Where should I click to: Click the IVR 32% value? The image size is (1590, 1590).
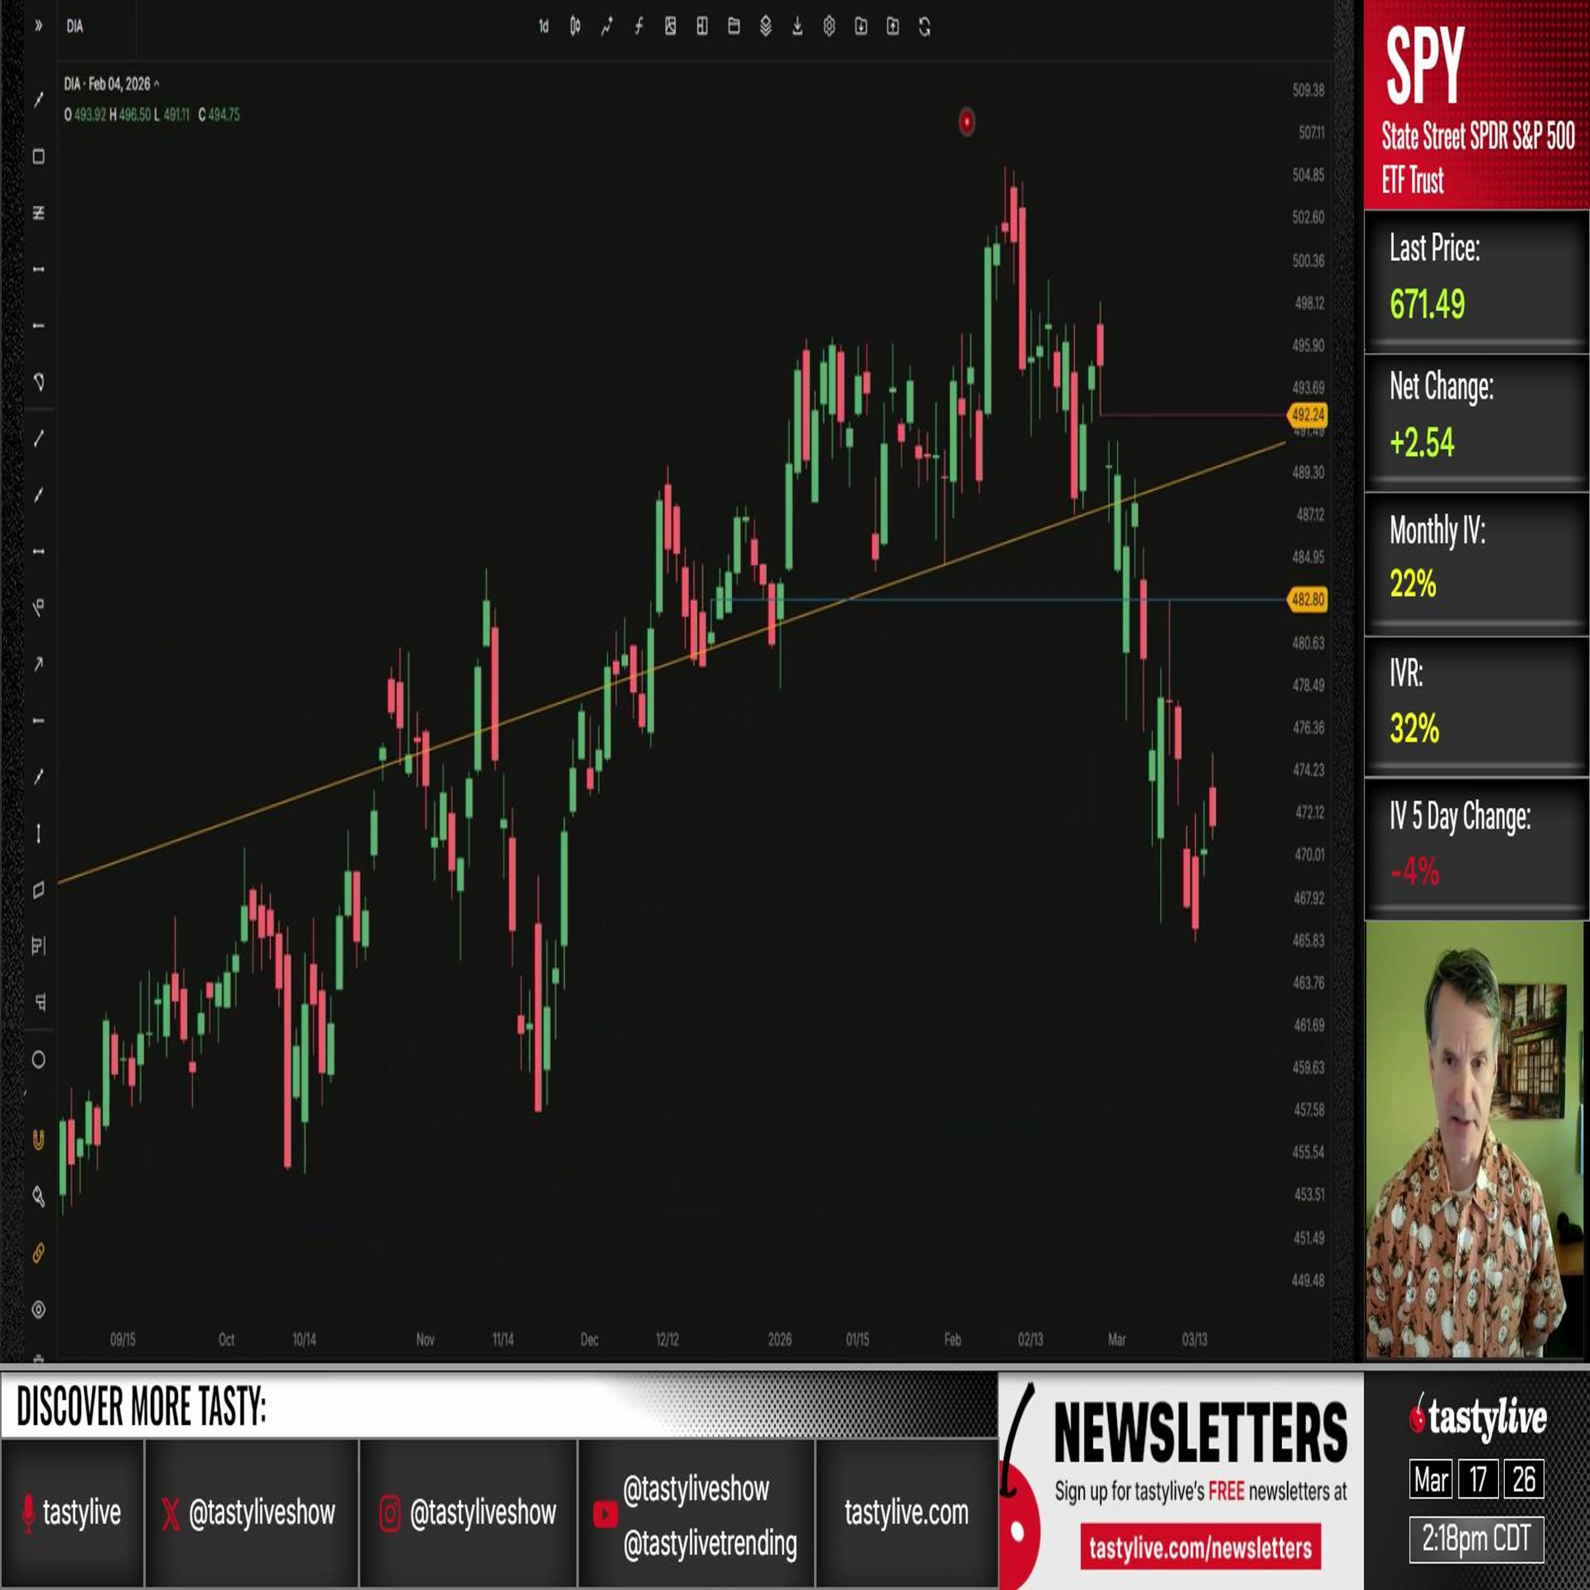coord(1414,728)
